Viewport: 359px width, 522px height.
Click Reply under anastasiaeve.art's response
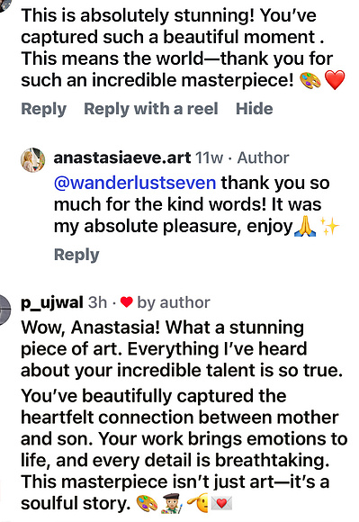point(76,255)
